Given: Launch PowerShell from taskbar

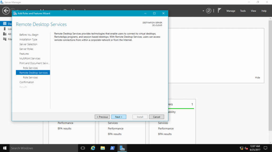Looking at the screenshot, I should pyautogui.click(x=112, y=148).
